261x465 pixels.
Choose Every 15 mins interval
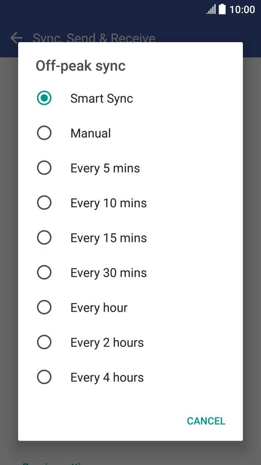point(44,237)
